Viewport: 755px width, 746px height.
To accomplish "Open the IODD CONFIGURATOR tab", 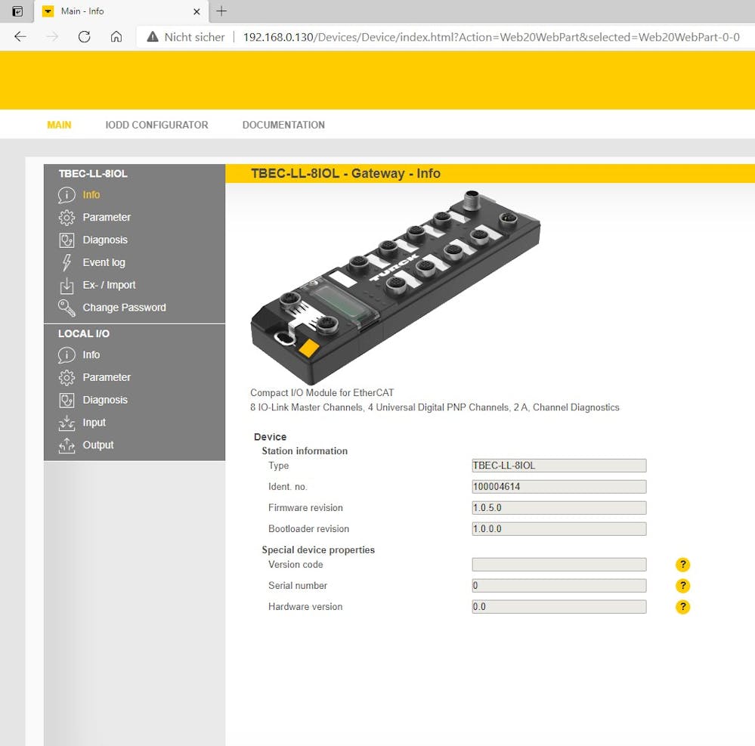I will (157, 125).
